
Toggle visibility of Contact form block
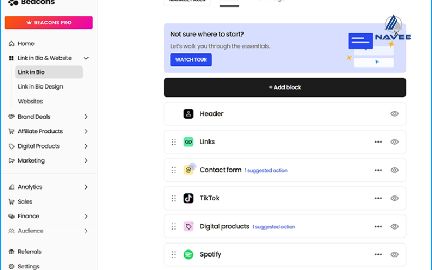tap(395, 170)
